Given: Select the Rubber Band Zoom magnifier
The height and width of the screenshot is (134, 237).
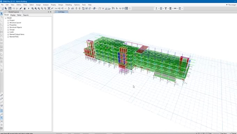Looking at the screenshot, I should tap(32, 8).
